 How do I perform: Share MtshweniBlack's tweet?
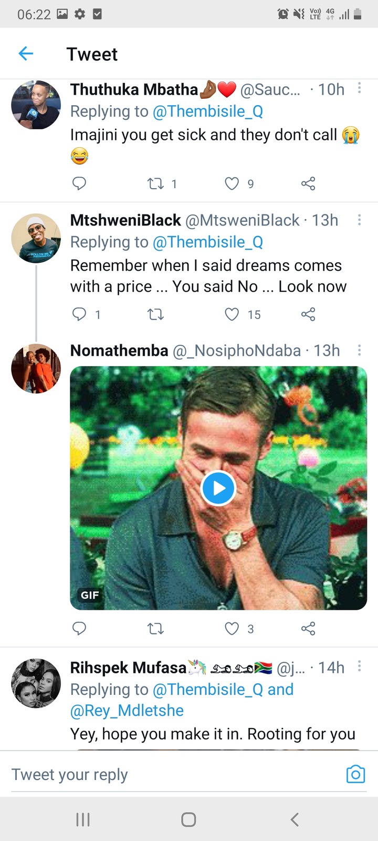pos(308,314)
